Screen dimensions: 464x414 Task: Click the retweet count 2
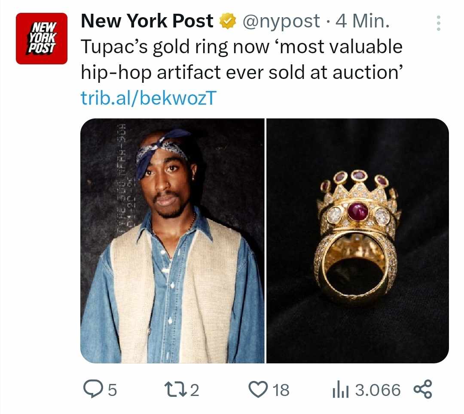[x=195, y=390]
